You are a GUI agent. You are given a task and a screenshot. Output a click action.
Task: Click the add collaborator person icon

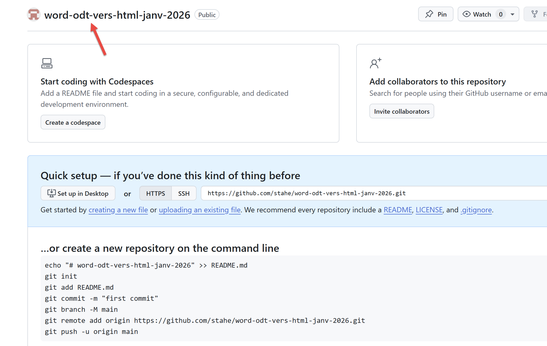pyautogui.click(x=375, y=63)
